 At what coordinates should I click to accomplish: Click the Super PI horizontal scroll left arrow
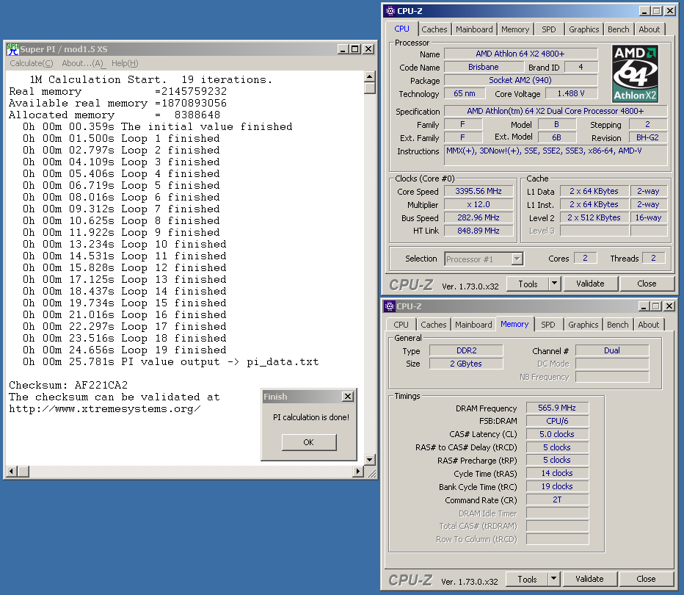(x=11, y=471)
